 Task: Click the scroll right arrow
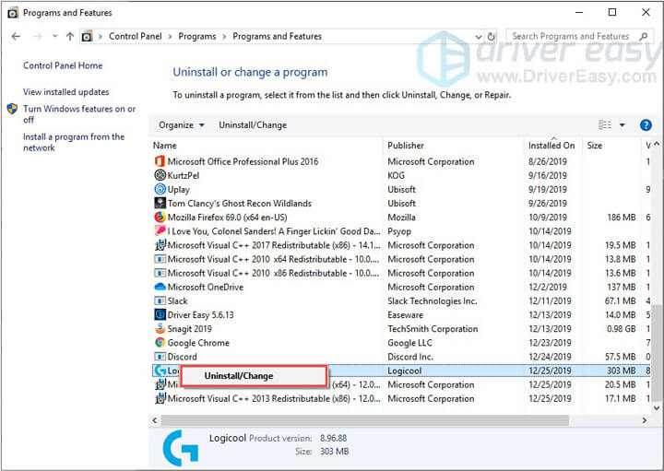[645, 420]
